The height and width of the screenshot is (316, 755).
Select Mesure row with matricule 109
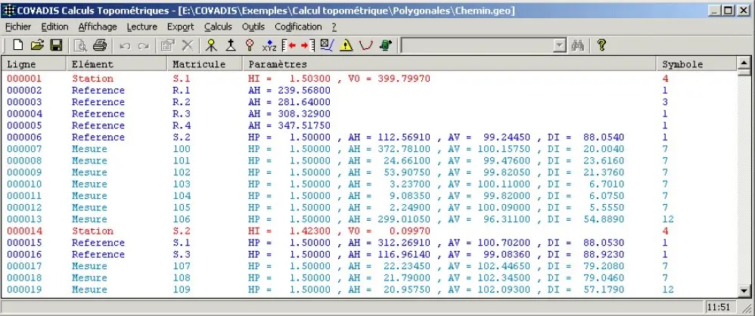pyautogui.click(x=369, y=289)
